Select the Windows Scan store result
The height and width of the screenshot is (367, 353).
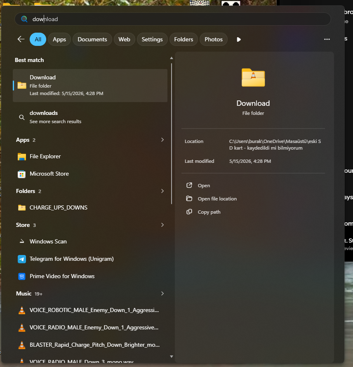[90, 241]
